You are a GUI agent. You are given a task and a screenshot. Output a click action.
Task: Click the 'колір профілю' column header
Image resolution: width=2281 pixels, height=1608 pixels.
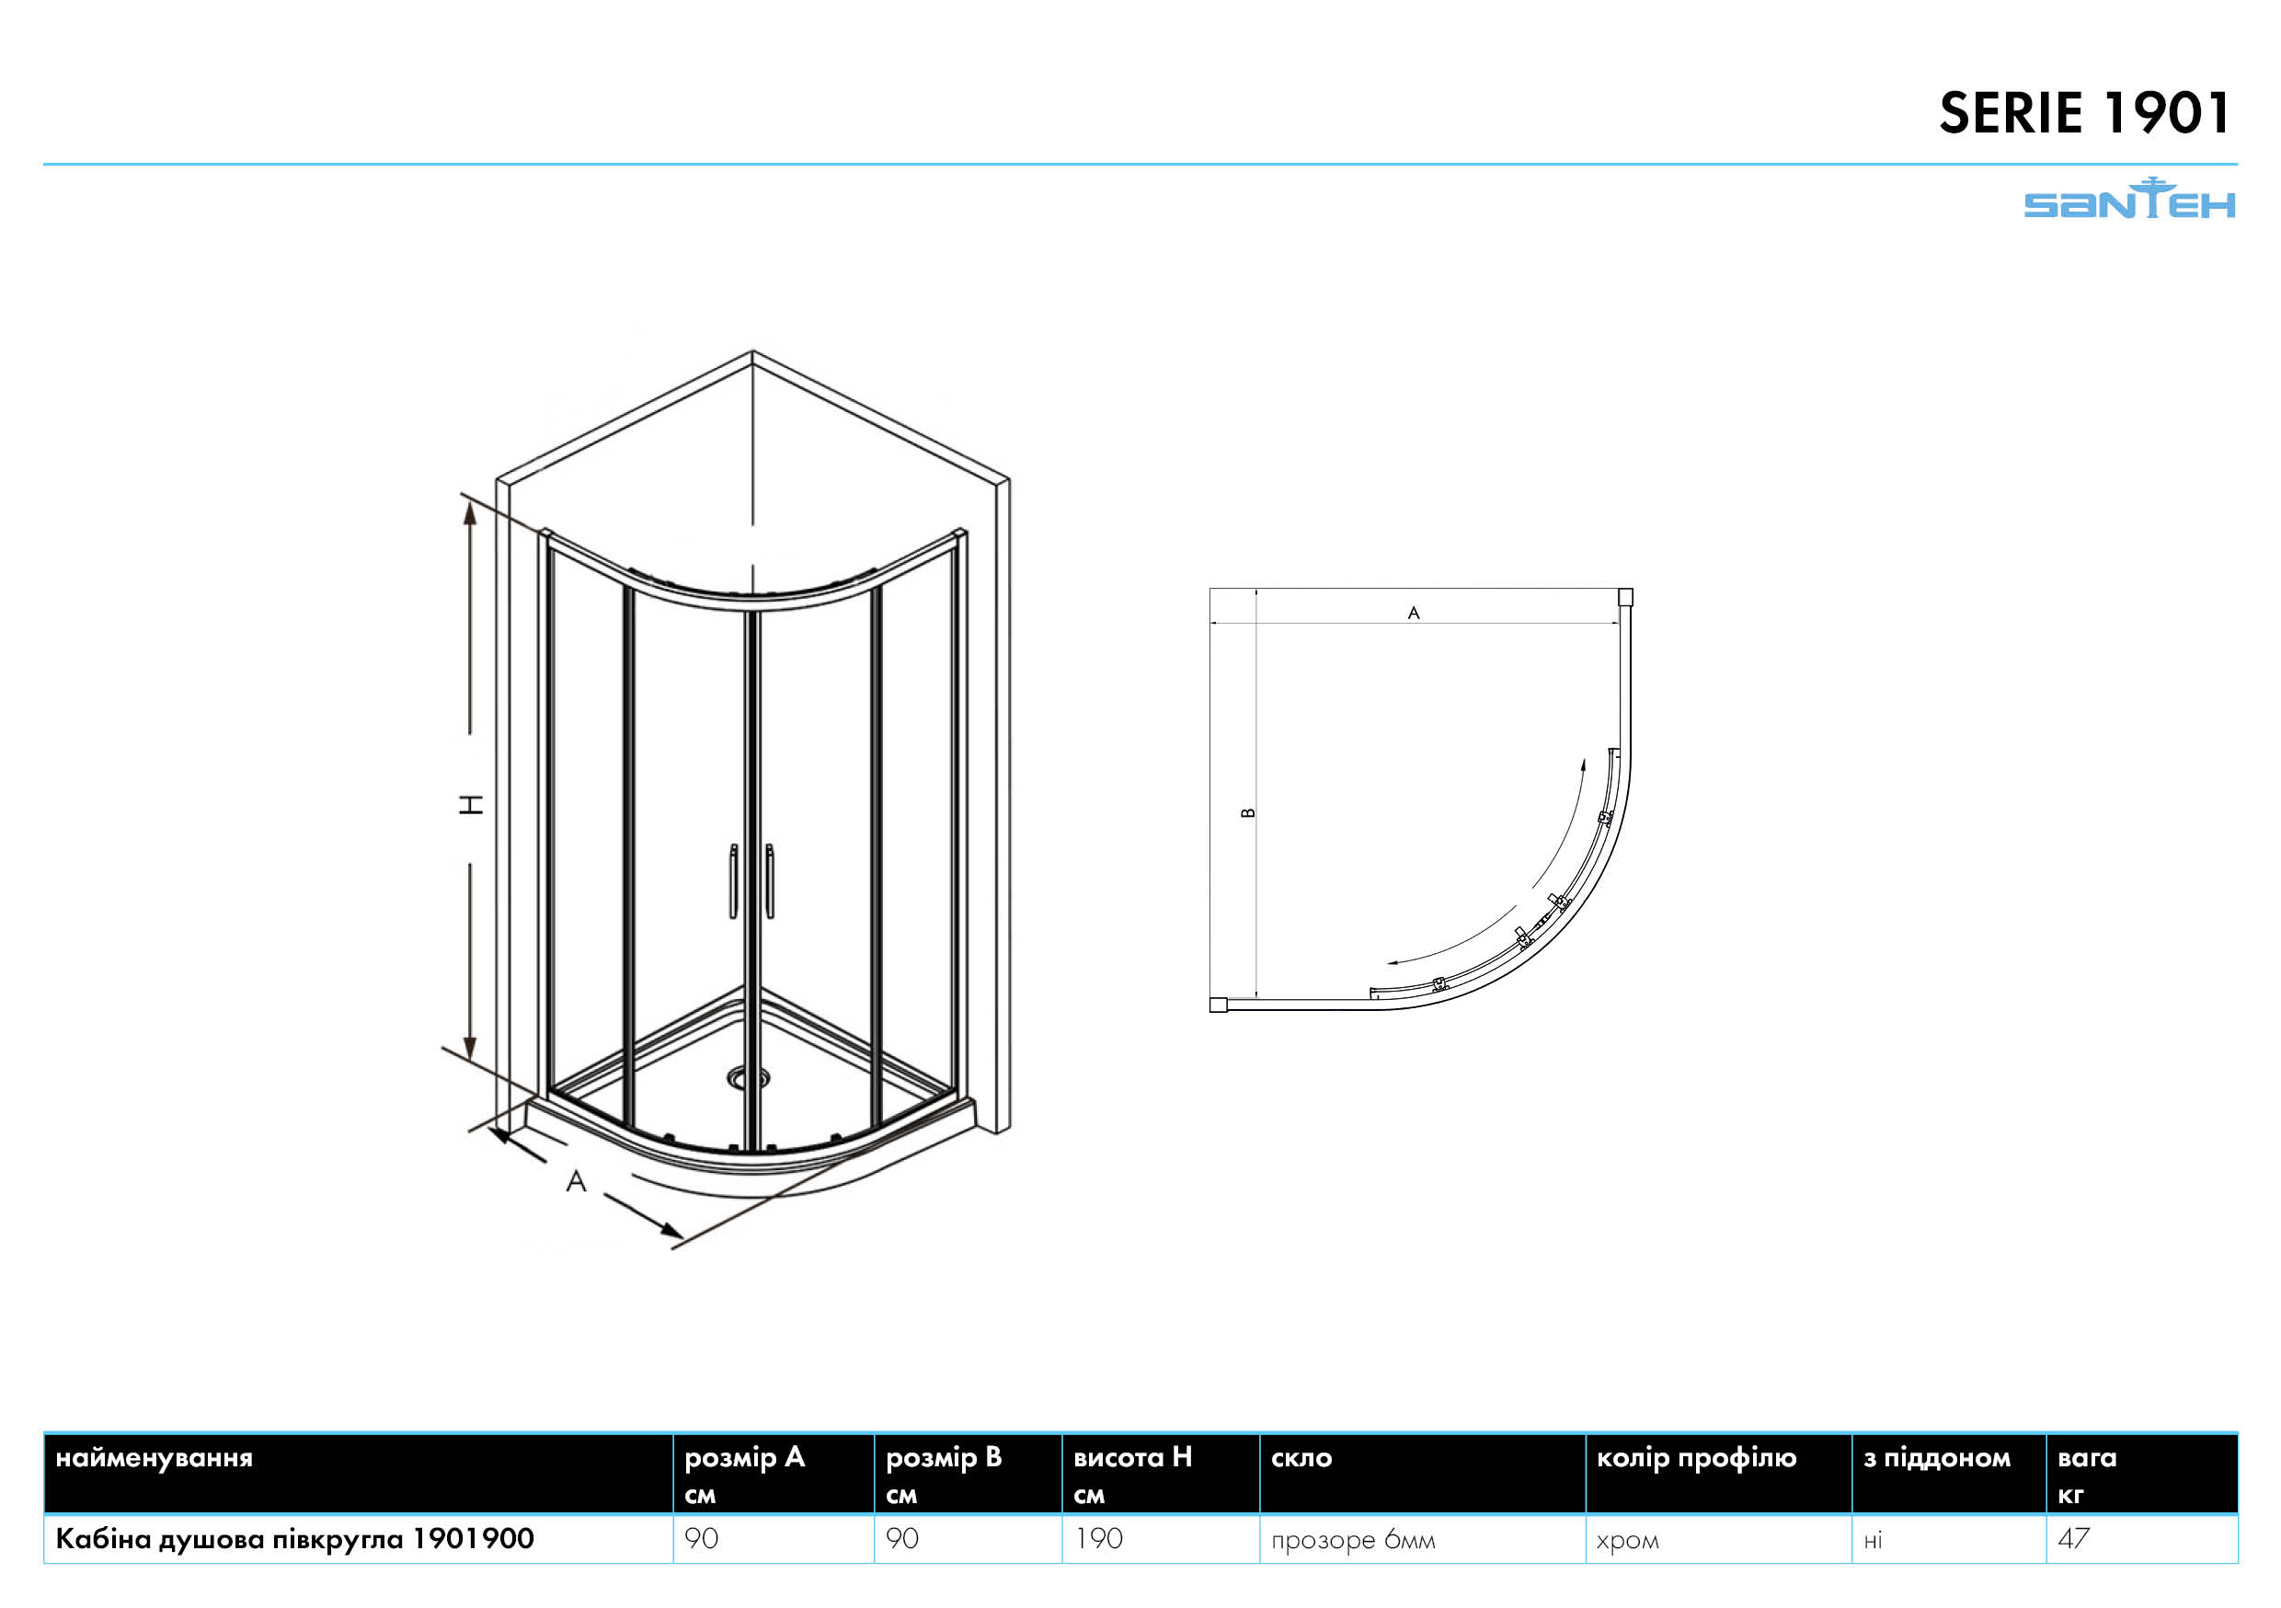point(1696,1458)
